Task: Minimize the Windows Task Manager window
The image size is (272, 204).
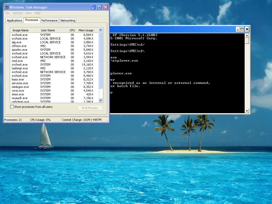Action: [x=93, y=7]
